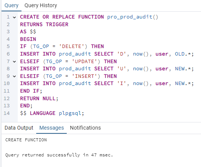Click the RETURNS TRIGGER line
201x167 pixels.
point(44,25)
